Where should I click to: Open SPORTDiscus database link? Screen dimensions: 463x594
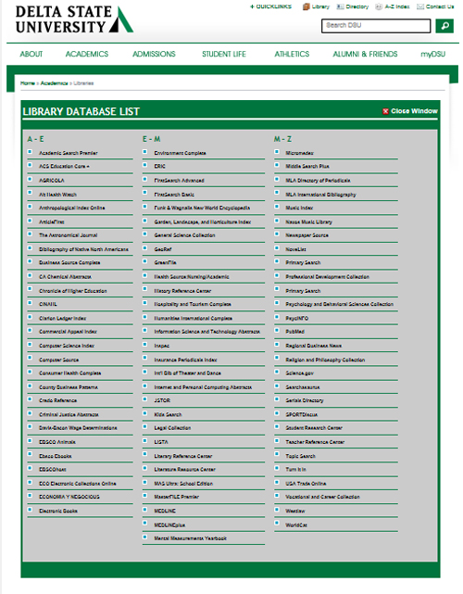point(302,415)
